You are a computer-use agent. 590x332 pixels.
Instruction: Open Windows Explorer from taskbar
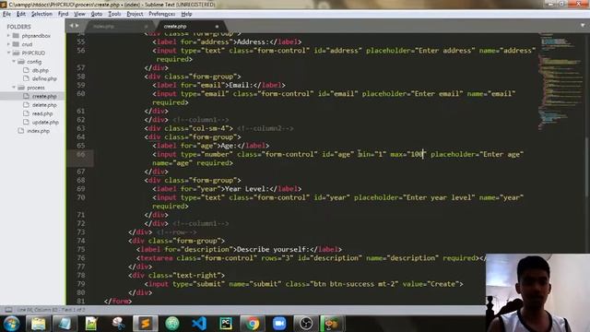pos(38,324)
